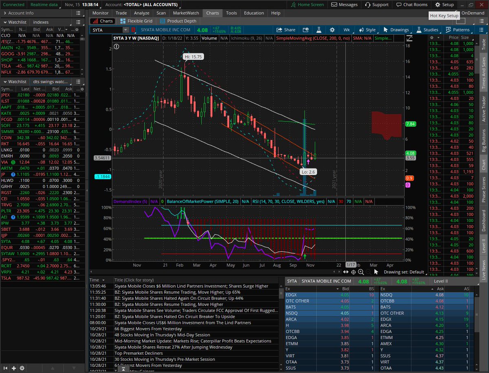Open the Help tab
This screenshot has width=489, height=373.
coord(276,13)
